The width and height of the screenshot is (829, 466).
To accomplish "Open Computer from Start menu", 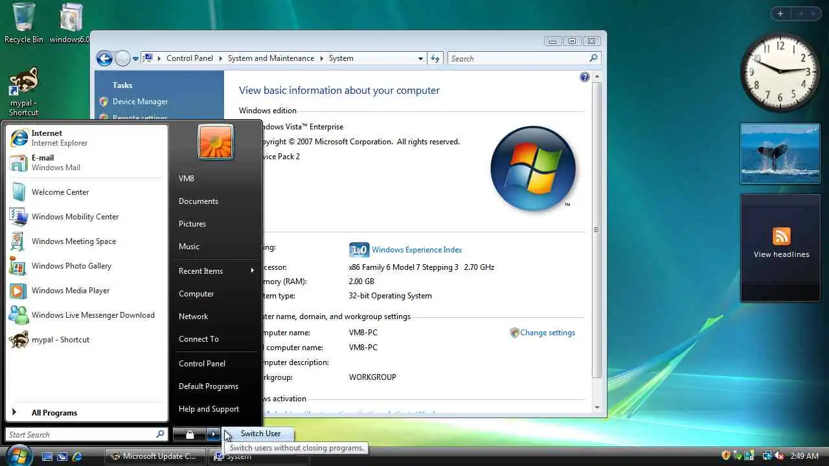I will click(x=196, y=294).
